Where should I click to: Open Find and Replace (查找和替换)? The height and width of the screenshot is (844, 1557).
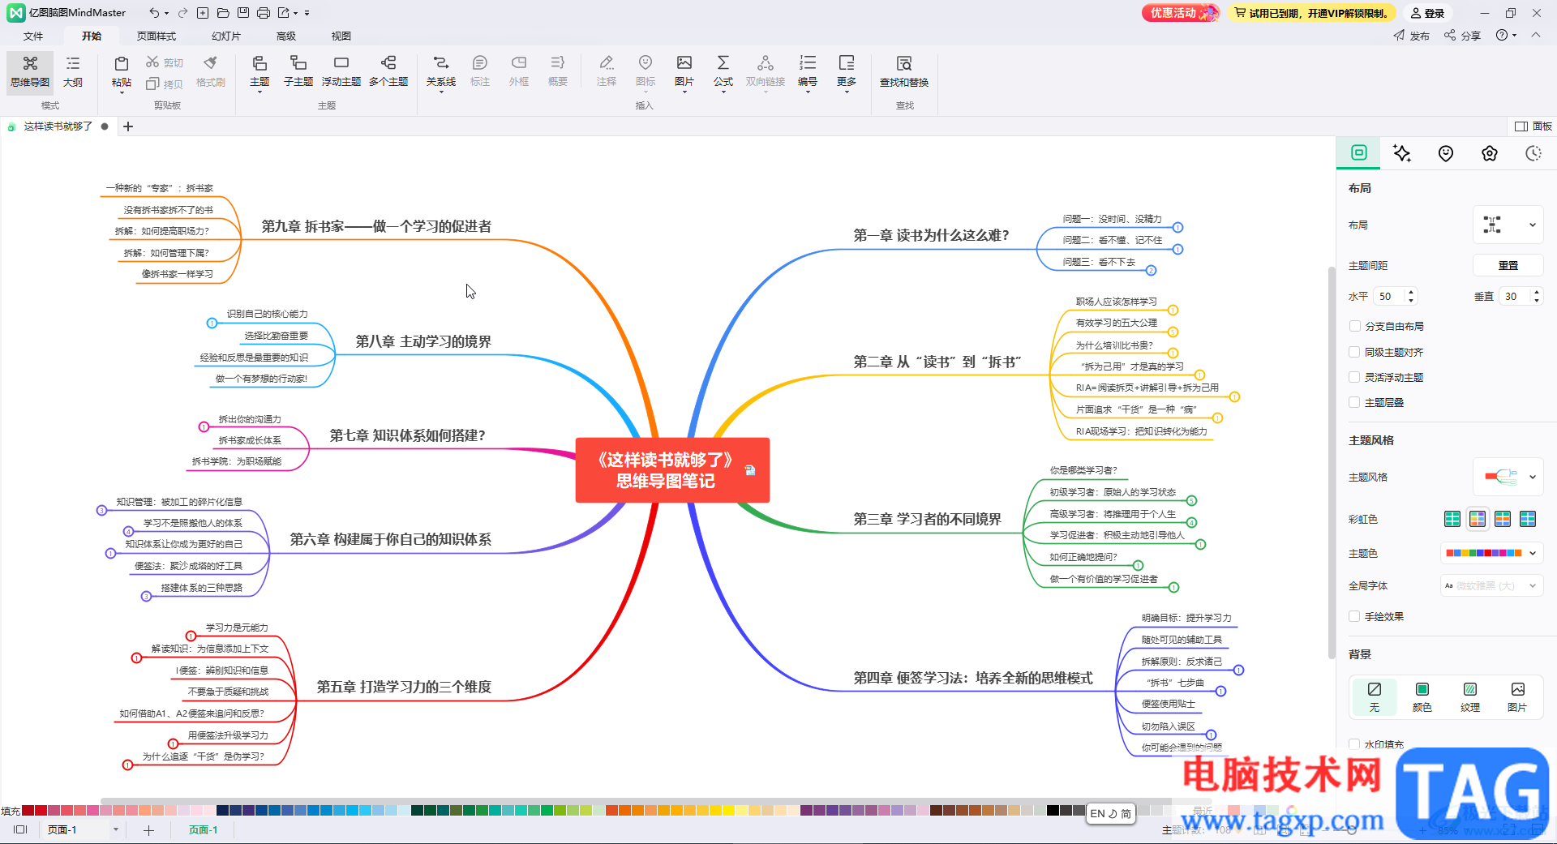coord(904,71)
